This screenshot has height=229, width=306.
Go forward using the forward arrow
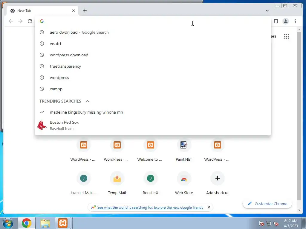point(20,21)
